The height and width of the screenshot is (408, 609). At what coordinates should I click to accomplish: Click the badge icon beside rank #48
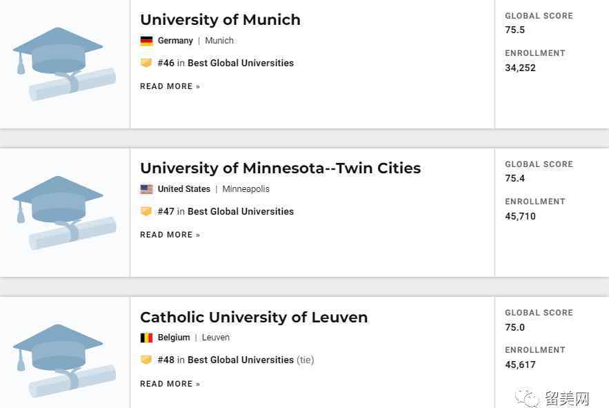(146, 360)
